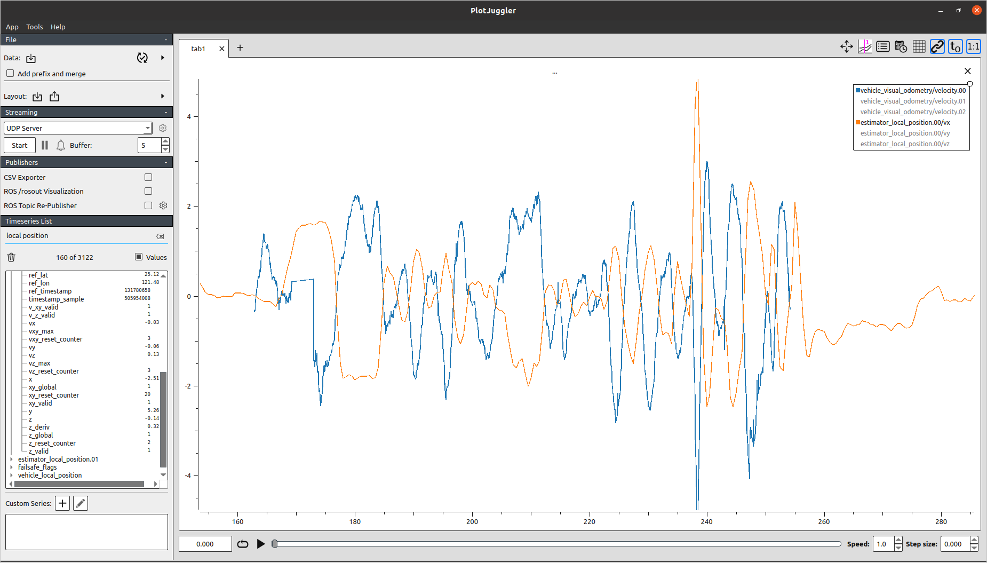The width and height of the screenshot is (987, 563).
Task: Select the tab1 tab
Action: coord(198,49)
